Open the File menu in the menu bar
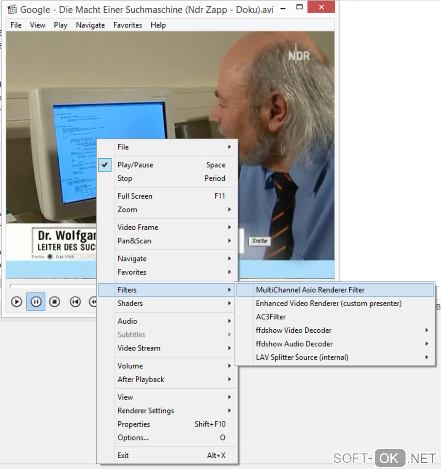Viewport: 441px width, 469px height. 16,25
